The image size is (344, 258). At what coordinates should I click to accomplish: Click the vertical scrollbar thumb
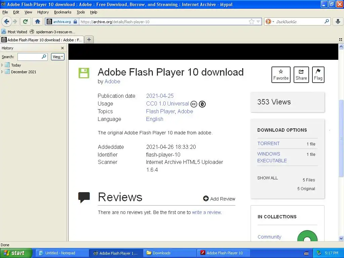341,138
